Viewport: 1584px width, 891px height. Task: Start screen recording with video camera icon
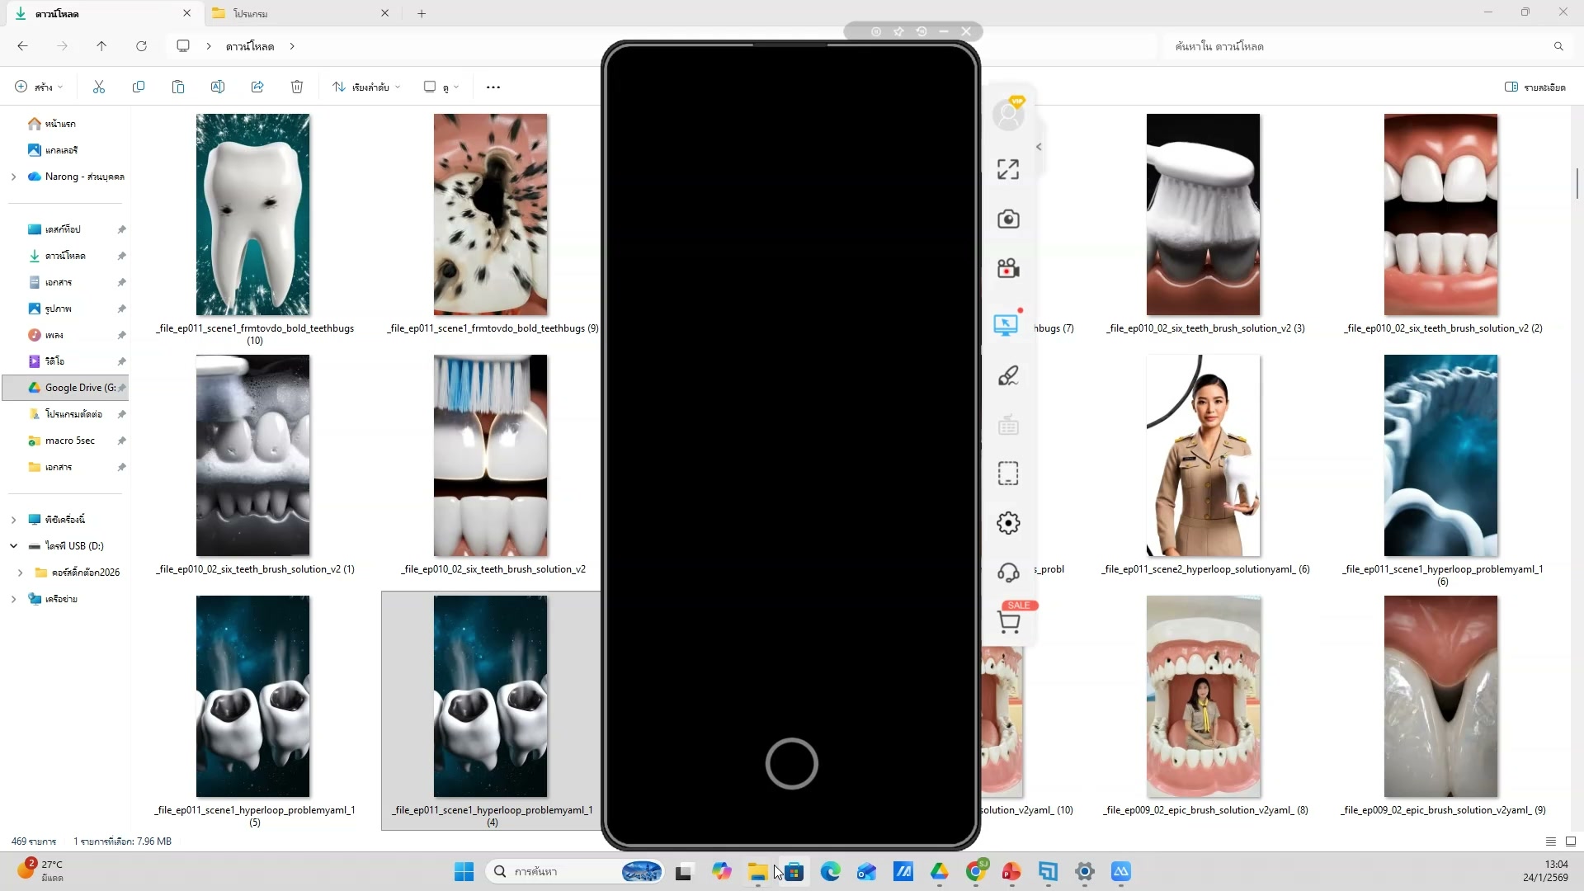1007,268
